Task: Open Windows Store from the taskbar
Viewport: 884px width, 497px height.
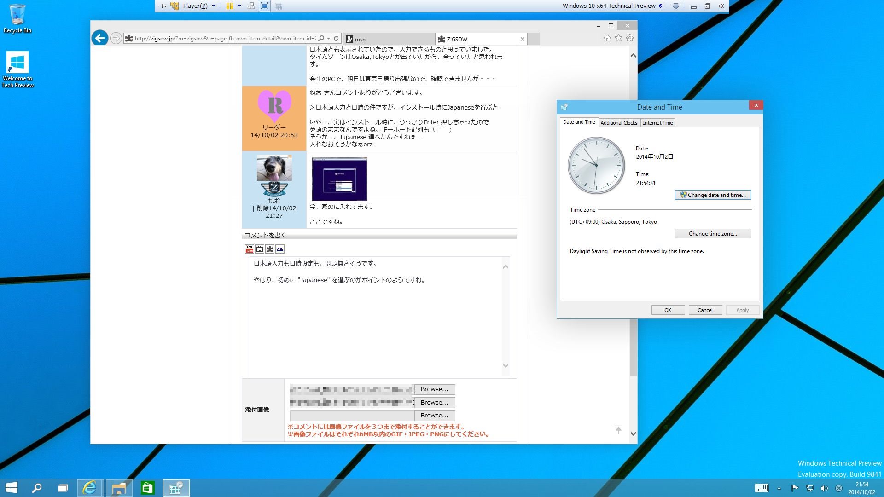Action: (147, 488)
